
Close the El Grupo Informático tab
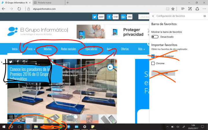point(30,3)
